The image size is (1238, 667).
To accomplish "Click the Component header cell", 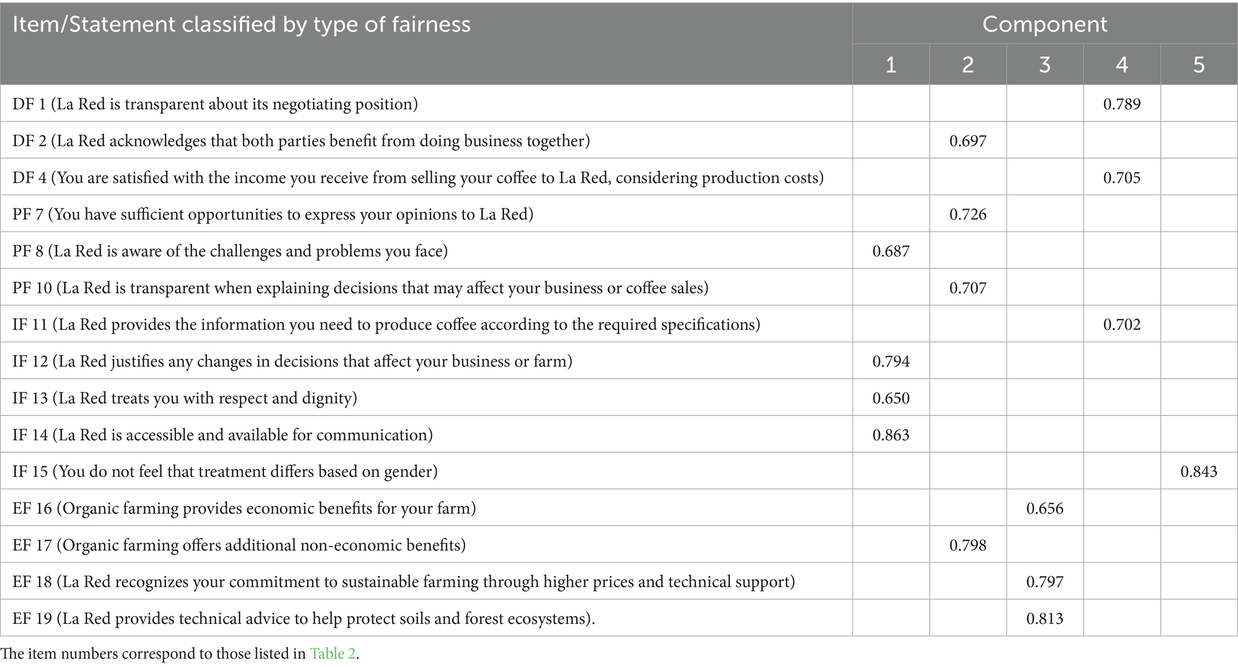I will (1044, 24).
